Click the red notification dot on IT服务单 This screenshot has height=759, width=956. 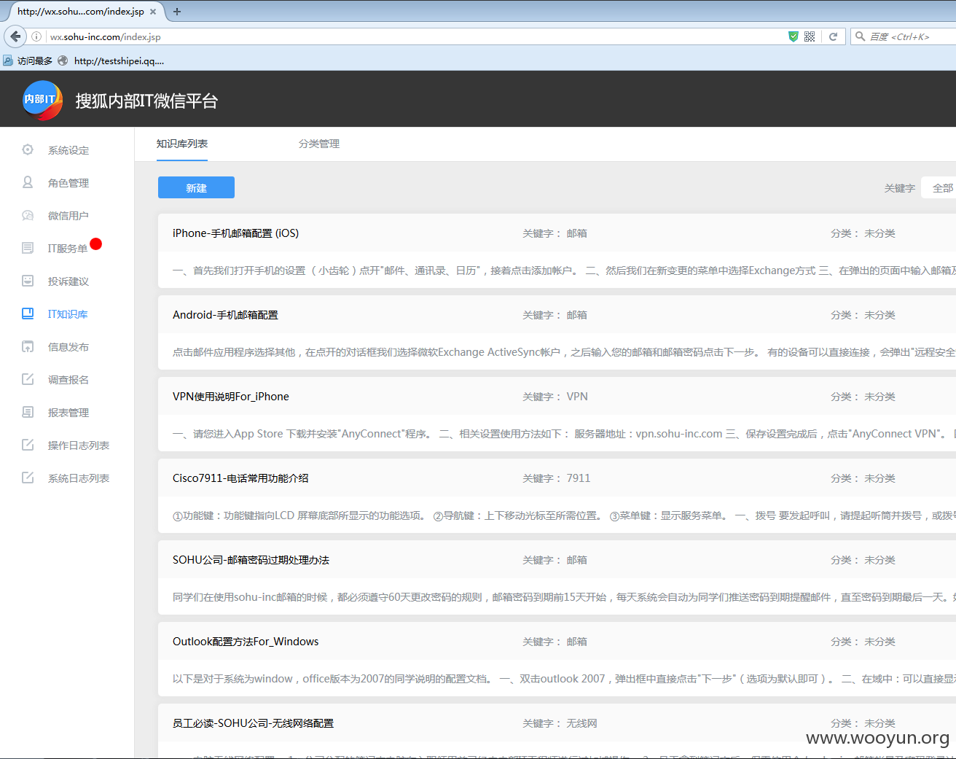[x=96, y=244]
